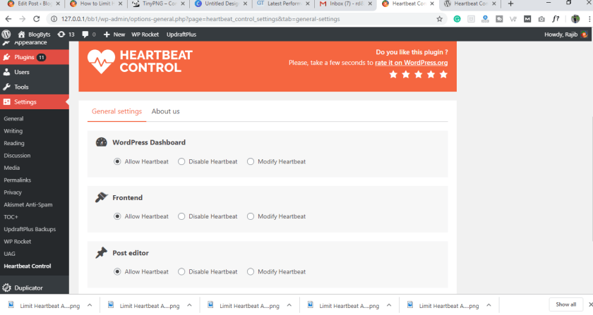Open the UpdraftPlus admin bar menu
The width and height of the screenshot is (593, 315).
pos(181,35)
